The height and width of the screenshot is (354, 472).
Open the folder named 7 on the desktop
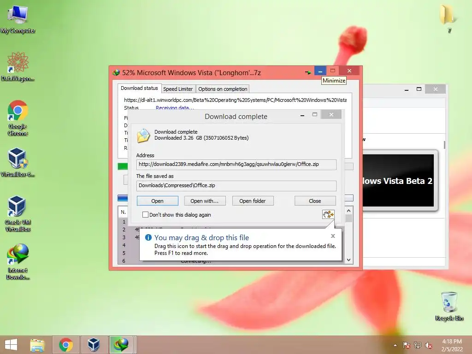tap(449, 18)
